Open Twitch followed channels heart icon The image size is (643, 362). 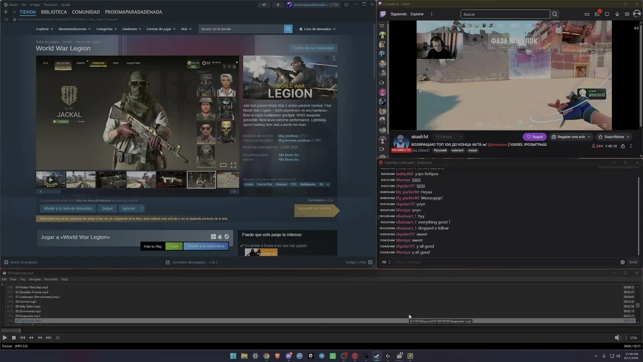click(x=382, y=26)
